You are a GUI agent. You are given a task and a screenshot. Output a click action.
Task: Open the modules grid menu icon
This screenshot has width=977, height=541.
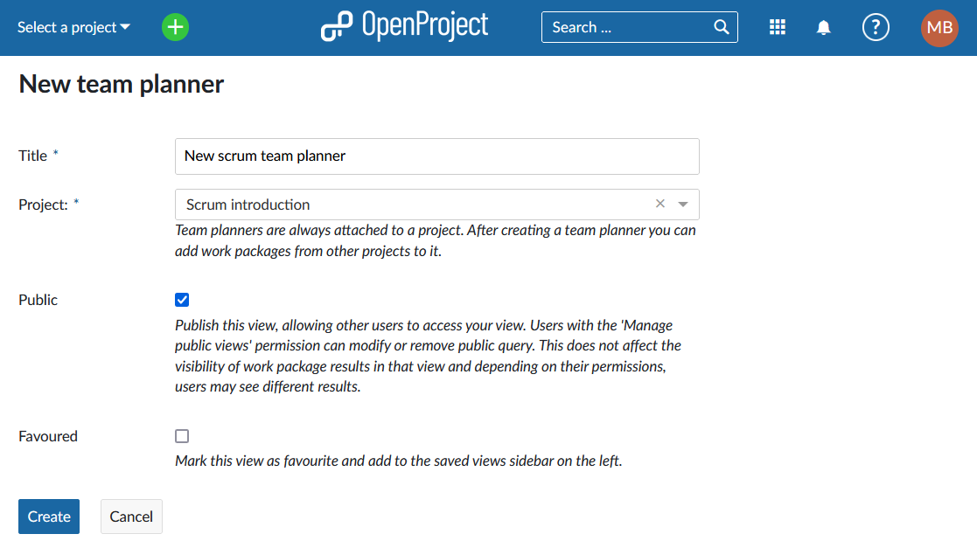click(x=777, y=27)
